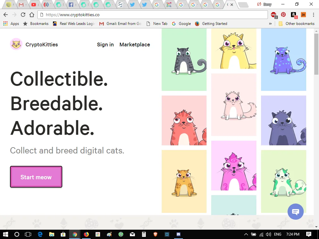Open the Gmail: Email from Go bookmark
This screenshot has height=239, width=319.
click(x=120, y=24)
